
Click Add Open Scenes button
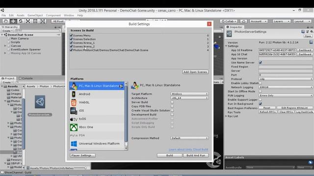pos(195,72)
